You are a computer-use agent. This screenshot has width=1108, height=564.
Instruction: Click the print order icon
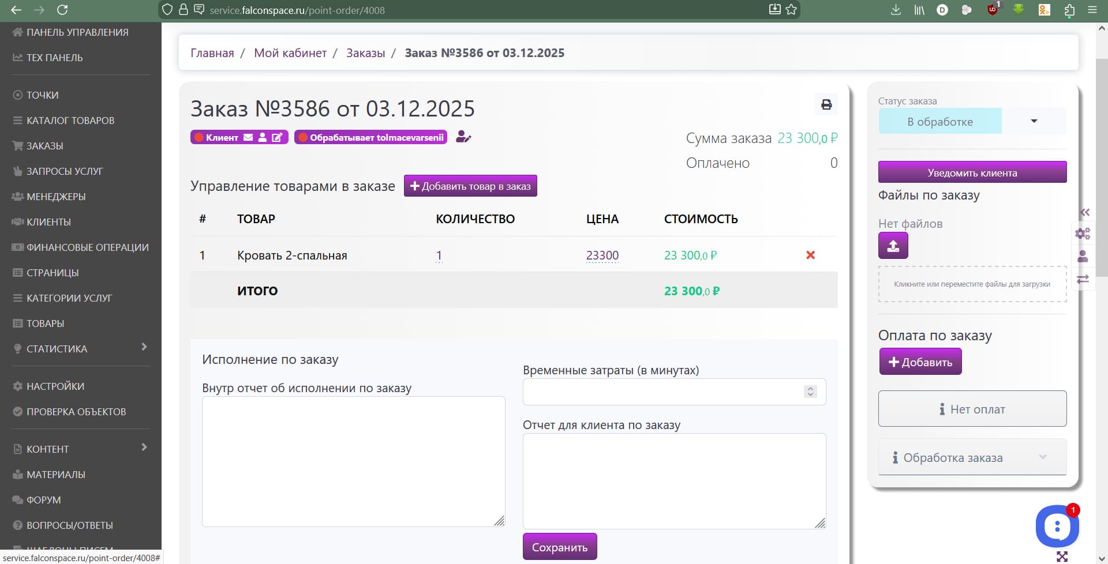(826, 104)
